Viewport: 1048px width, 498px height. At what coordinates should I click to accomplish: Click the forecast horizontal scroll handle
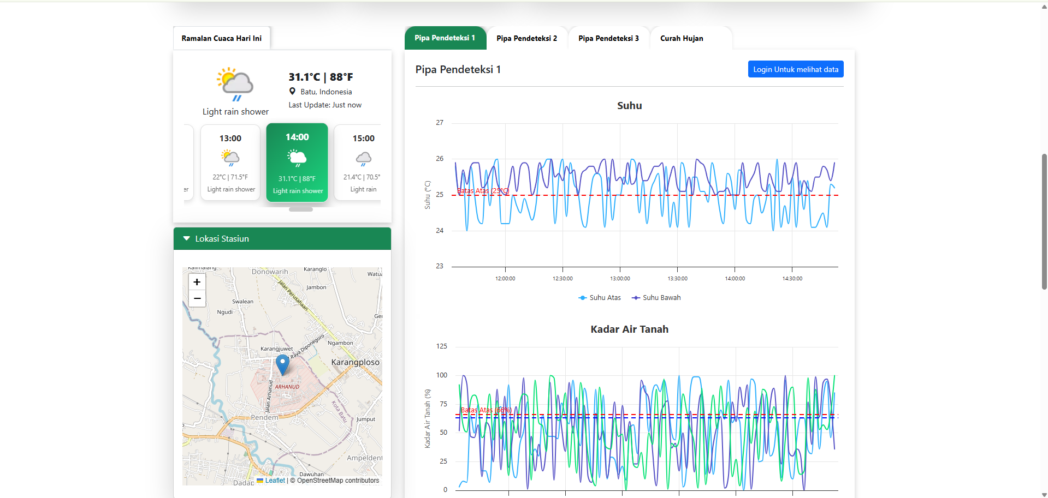pos(300,209)
